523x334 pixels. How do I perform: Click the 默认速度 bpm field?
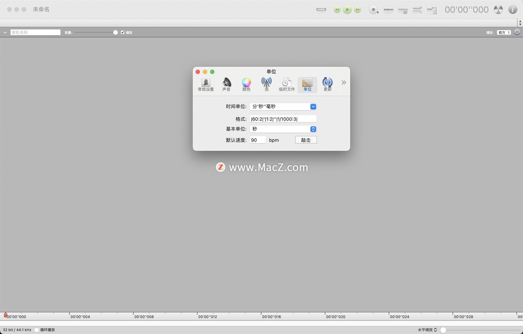coord(258,140)
